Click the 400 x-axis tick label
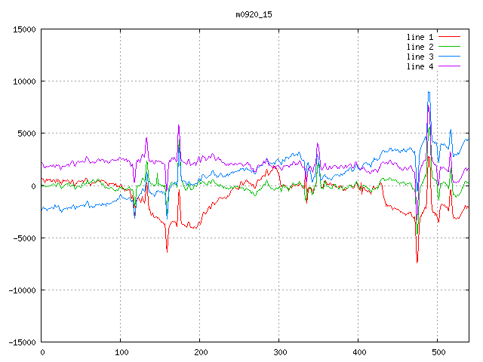Screen dimensions: 483x362 358,352
